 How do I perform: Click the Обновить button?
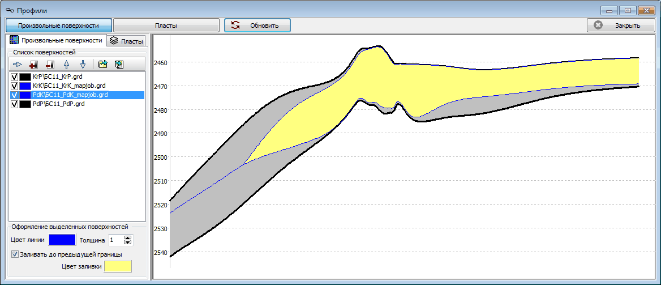point(257,25)
